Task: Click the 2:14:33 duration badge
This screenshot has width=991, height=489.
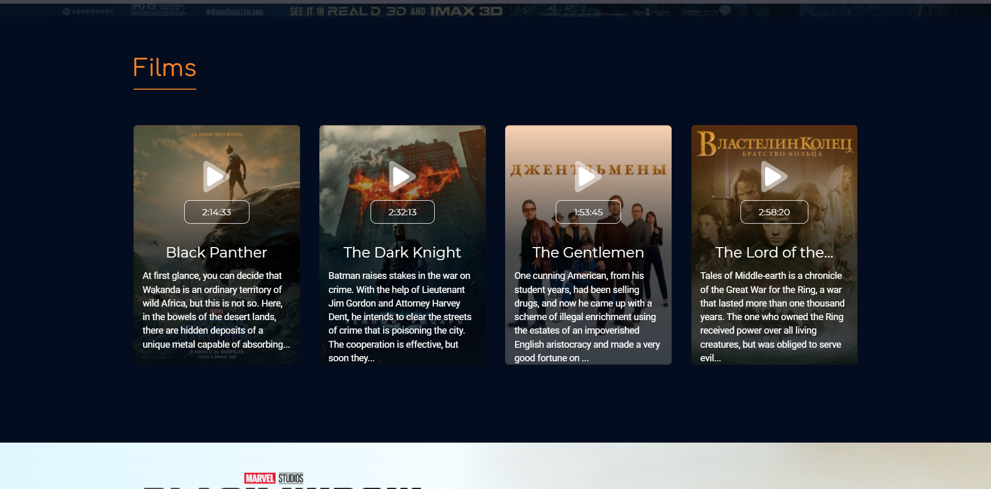Action: [217, 212]
